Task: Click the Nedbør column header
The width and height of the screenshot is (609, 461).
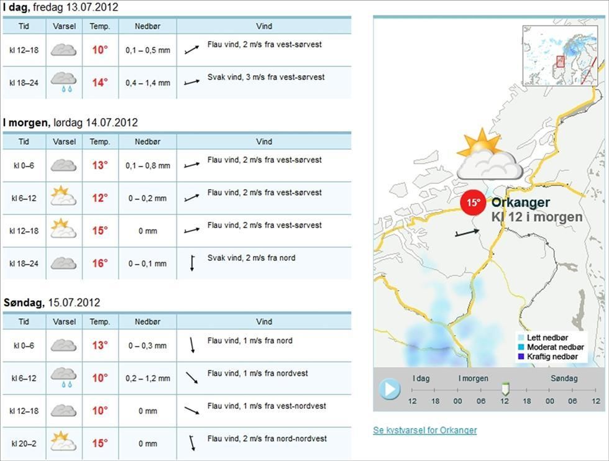Action: pos(147,26)
